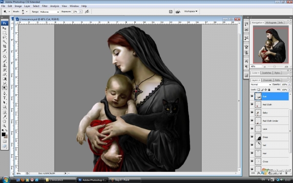Switch to the Histogram tab
Image resolution: width=293 pixels, height=183 pixels.
pos(271,22)
